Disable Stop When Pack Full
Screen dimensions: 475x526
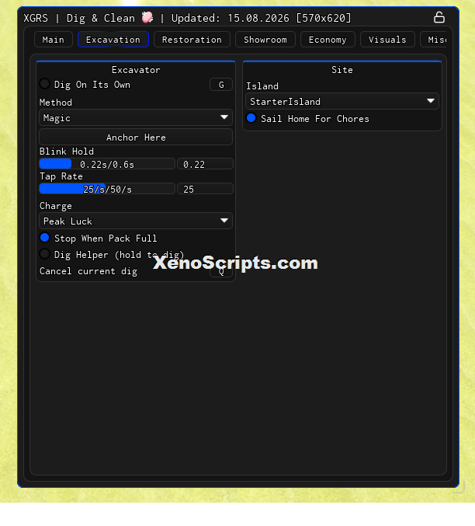44,238
